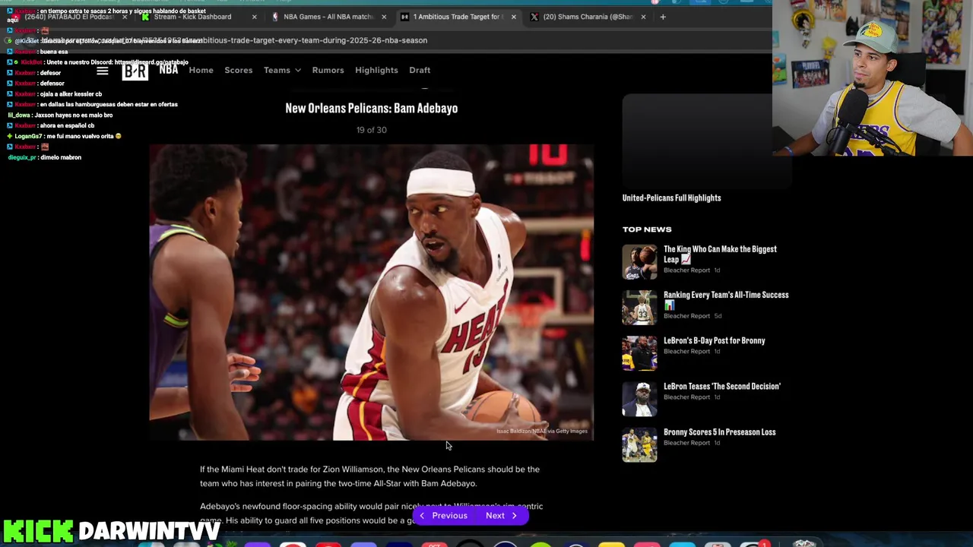
Task: Go to the Home nav item
Action: [201, 70]
